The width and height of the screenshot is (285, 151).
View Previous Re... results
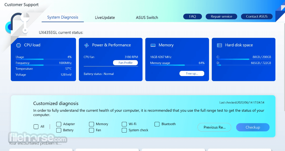tap(214, 127)
